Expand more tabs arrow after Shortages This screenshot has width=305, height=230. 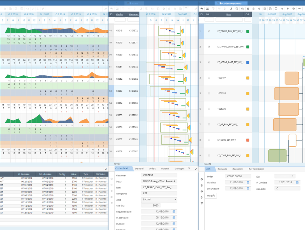tap(189, 168)
